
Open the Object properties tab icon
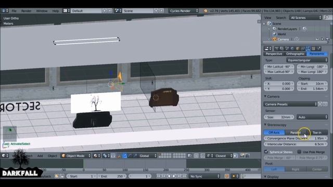point(298,48)
